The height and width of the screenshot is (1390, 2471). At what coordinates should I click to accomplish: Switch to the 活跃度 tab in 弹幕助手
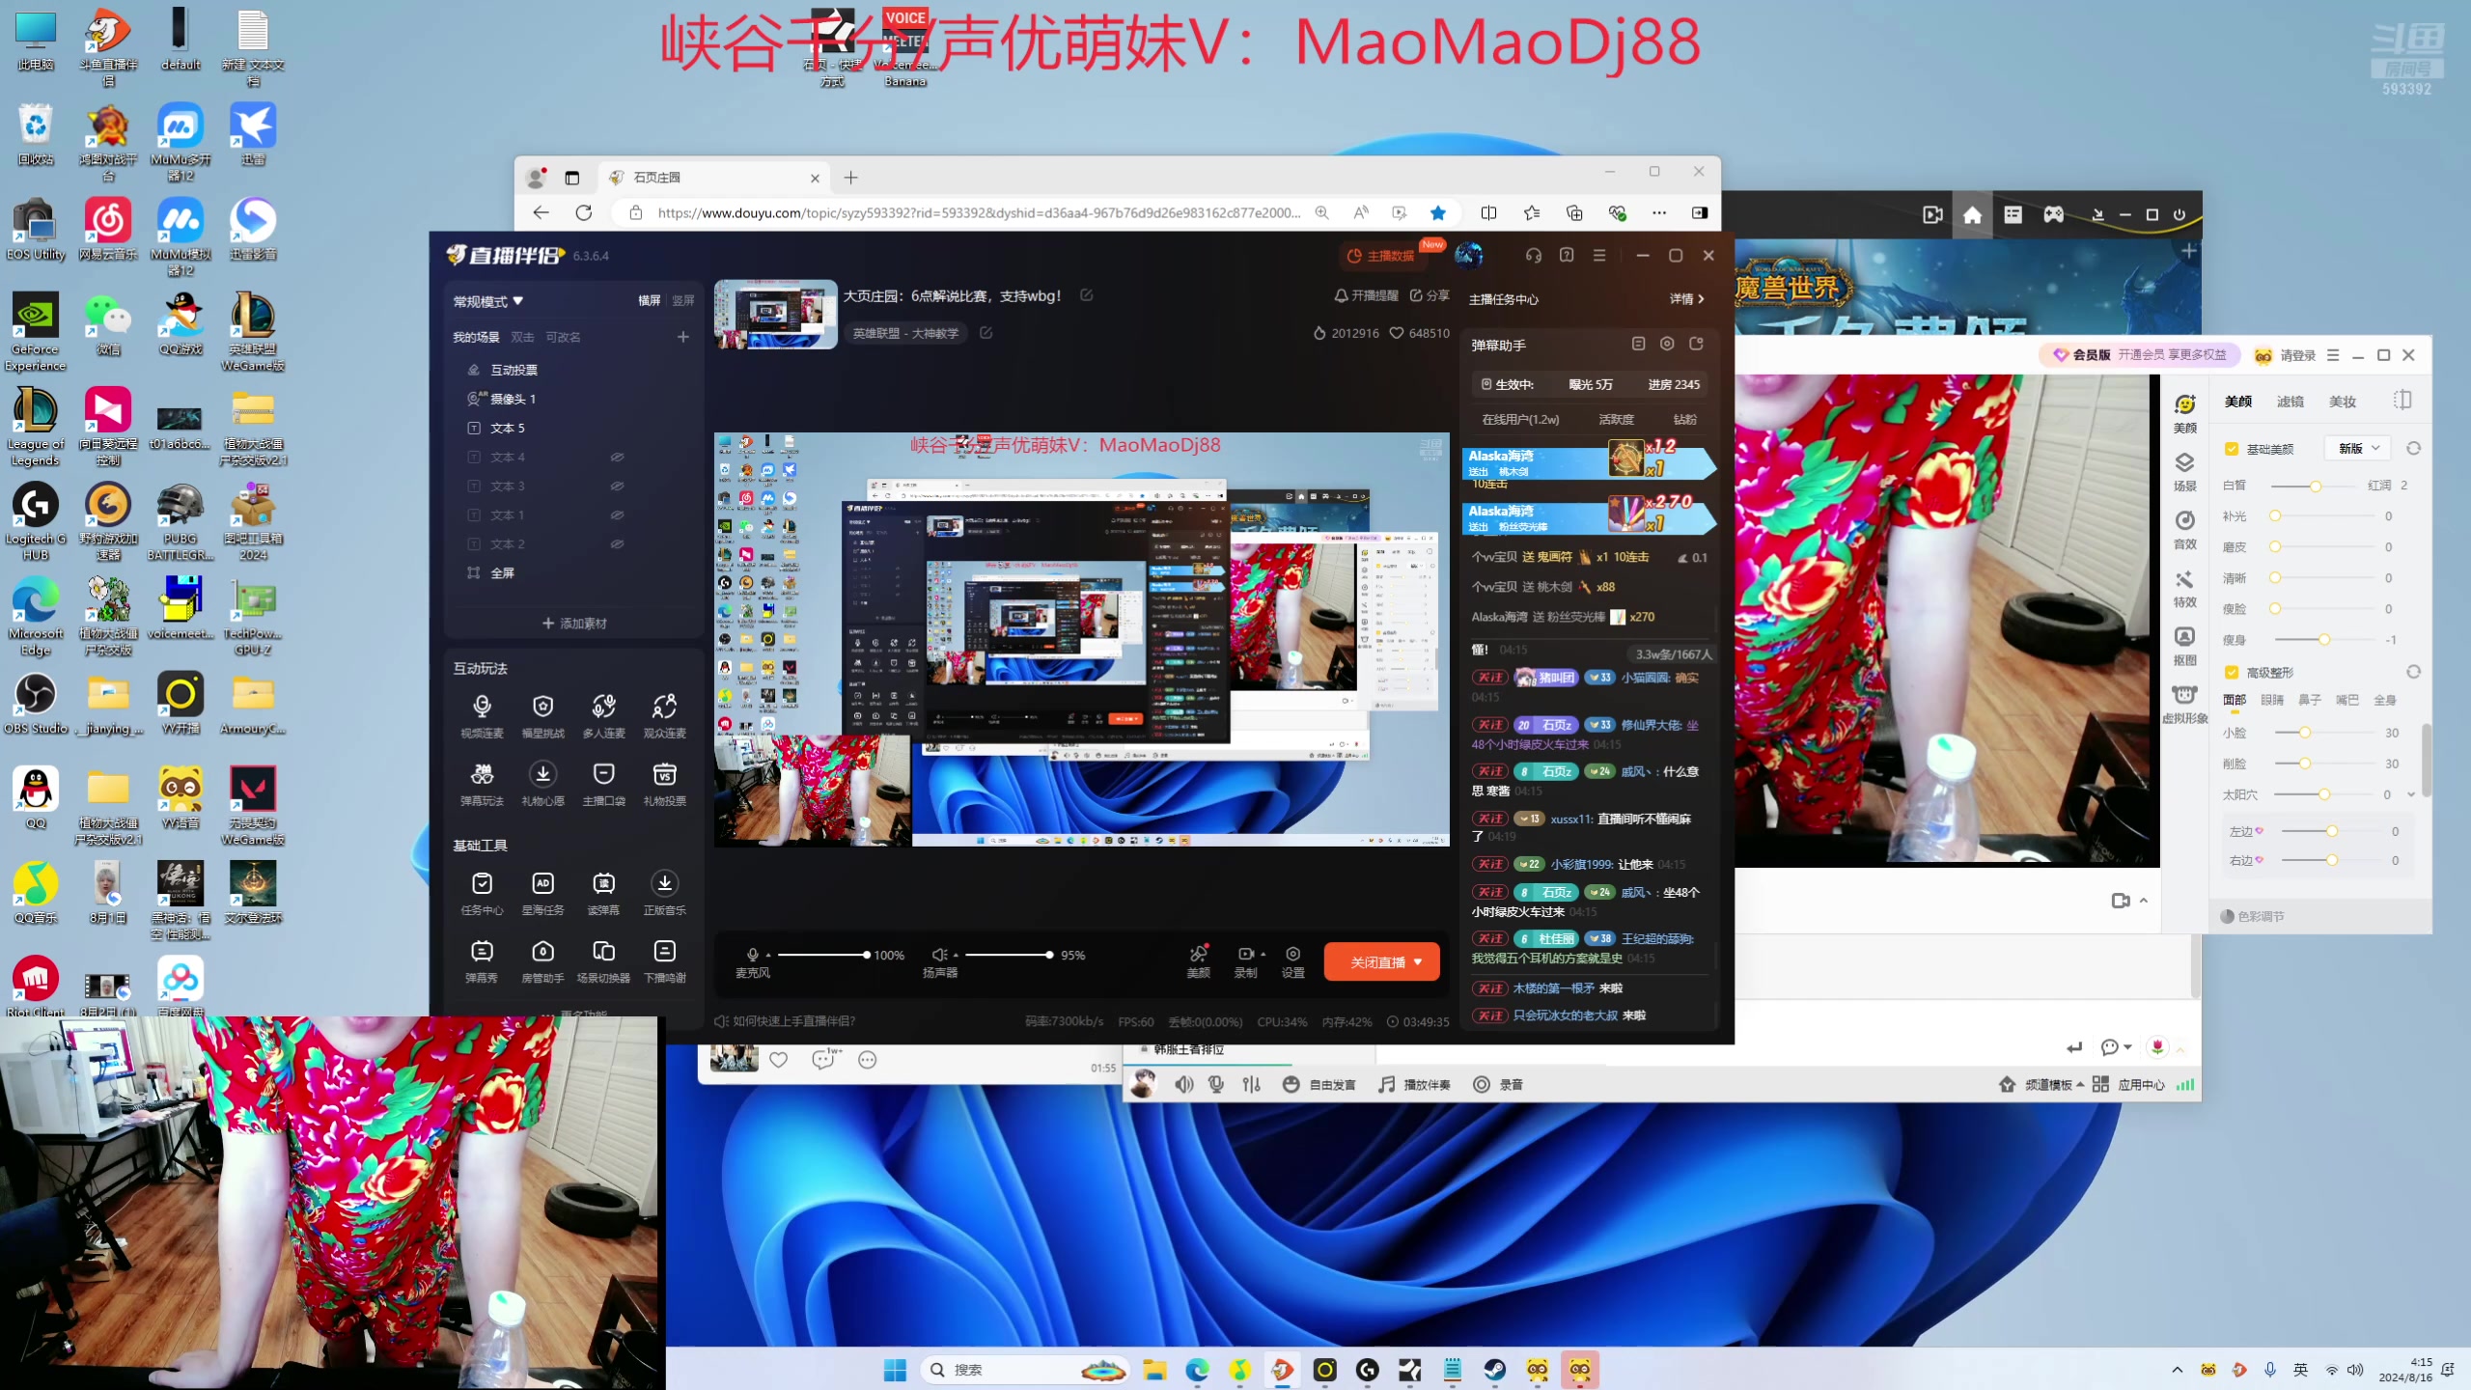1616,419
